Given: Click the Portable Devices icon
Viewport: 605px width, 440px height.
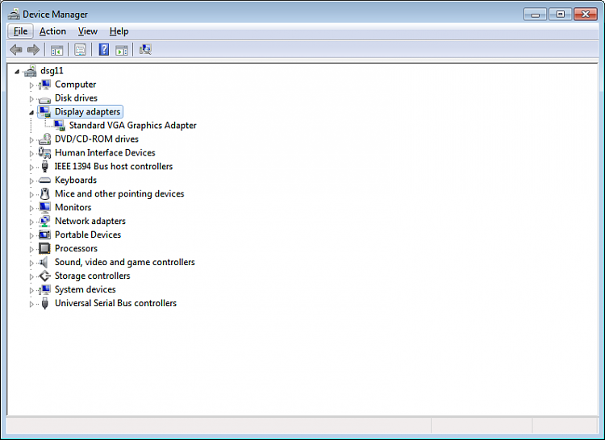Looking at the screenshot, I should pyautogui.click(x=44, y=235).
